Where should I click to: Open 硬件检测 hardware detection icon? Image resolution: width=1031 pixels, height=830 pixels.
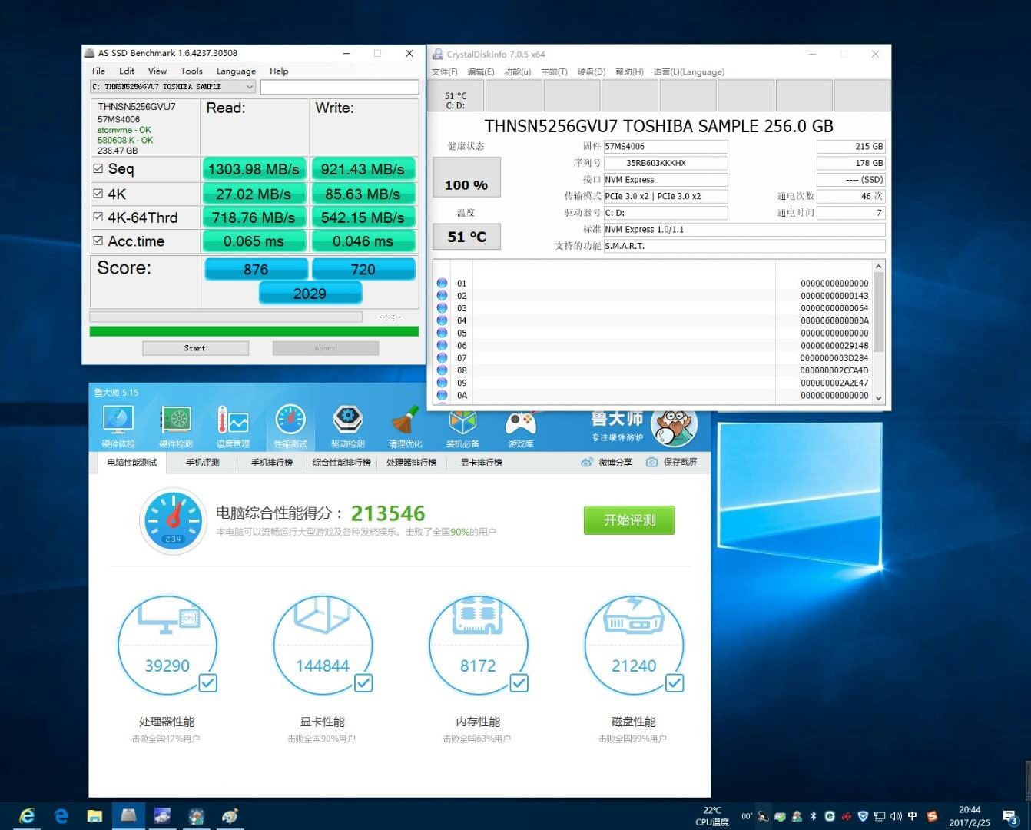[176, 427]
